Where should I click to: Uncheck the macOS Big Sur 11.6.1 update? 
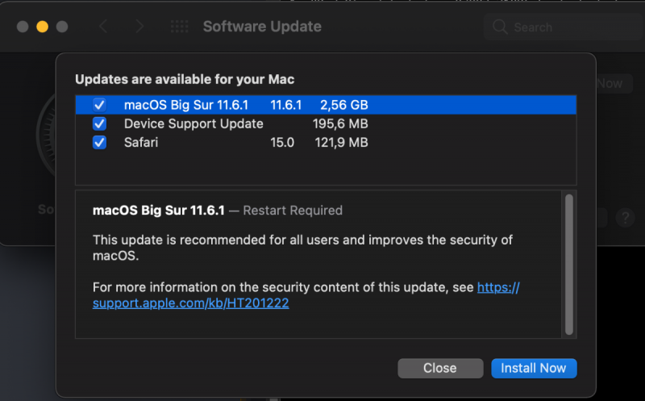(99, 105)
